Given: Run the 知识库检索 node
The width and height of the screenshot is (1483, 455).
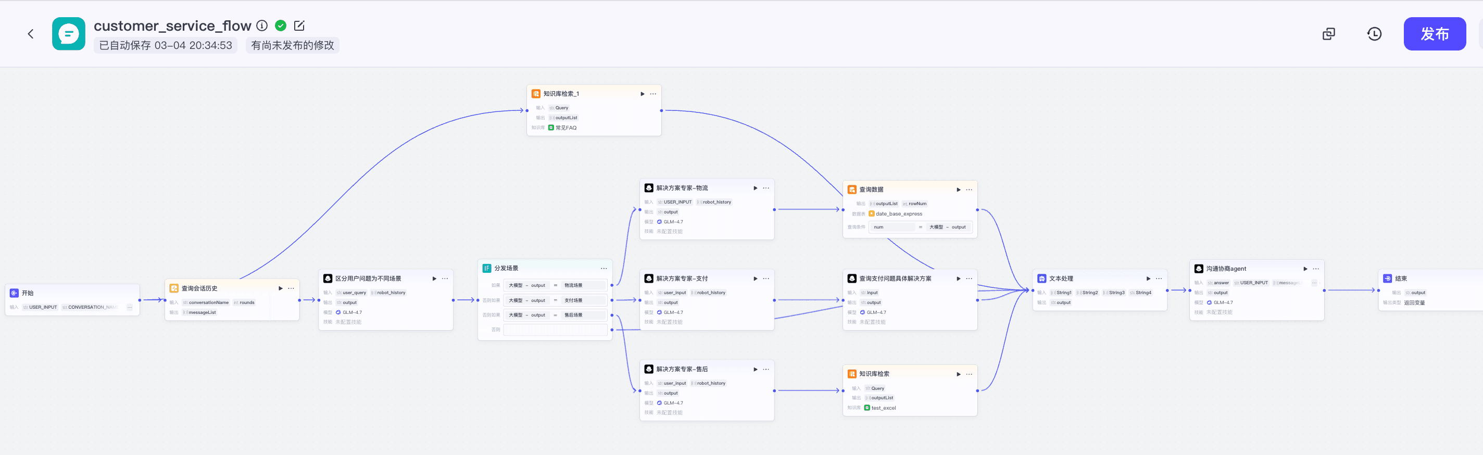Looking at the screenshot, I should pyautogui.click(x=959, y=374).
